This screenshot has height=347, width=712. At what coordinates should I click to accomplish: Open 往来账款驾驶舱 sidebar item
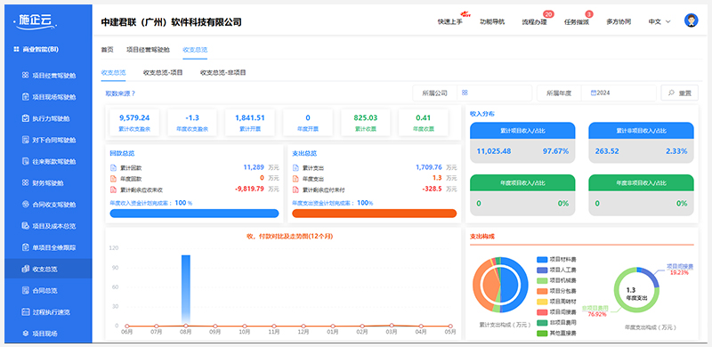point(48,161)
